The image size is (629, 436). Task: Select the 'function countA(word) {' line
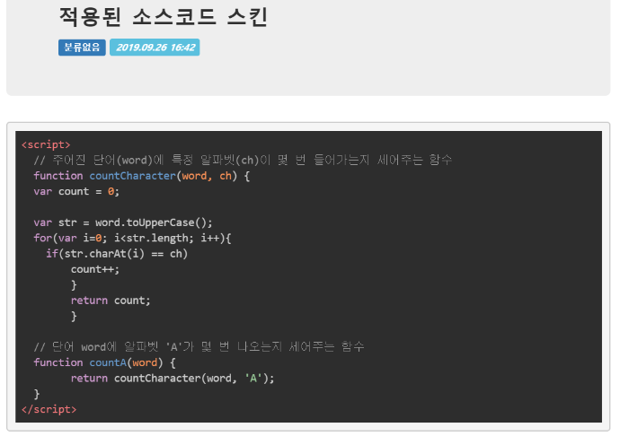(105, 362)
